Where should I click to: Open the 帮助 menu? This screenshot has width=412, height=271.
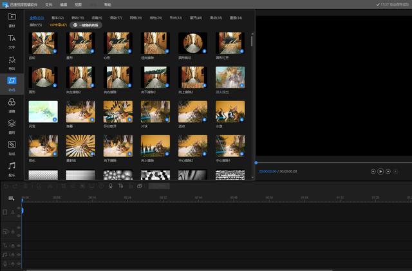(x=108, y=5)
